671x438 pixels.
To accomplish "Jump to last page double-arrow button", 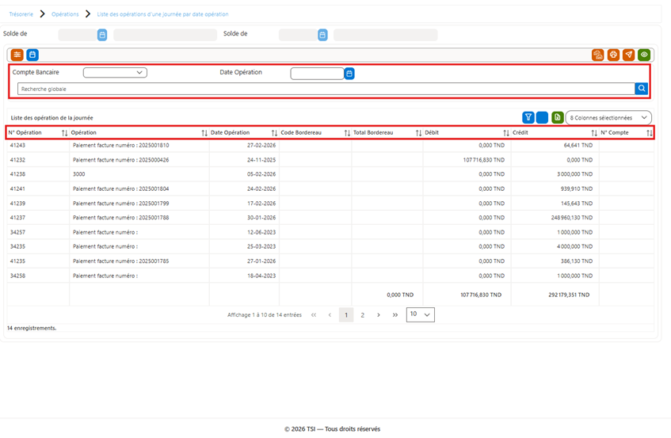I will click(x=395, y=314).
